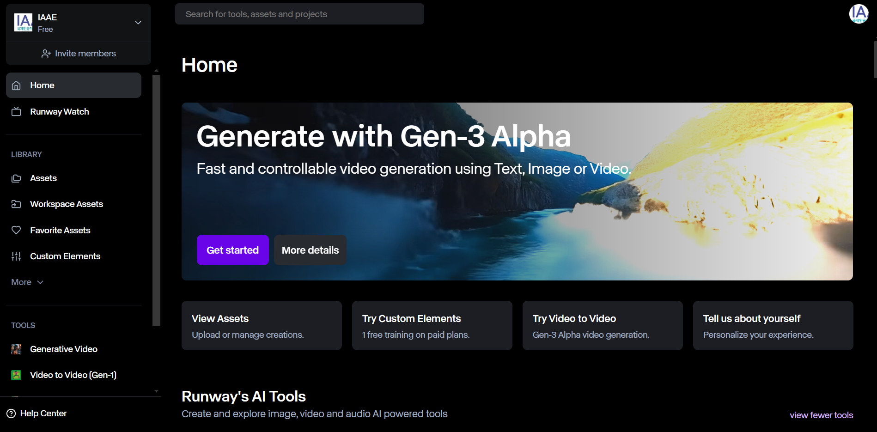Open the Assets folder icon
877x432 pixels.
(x=16, y=178)
